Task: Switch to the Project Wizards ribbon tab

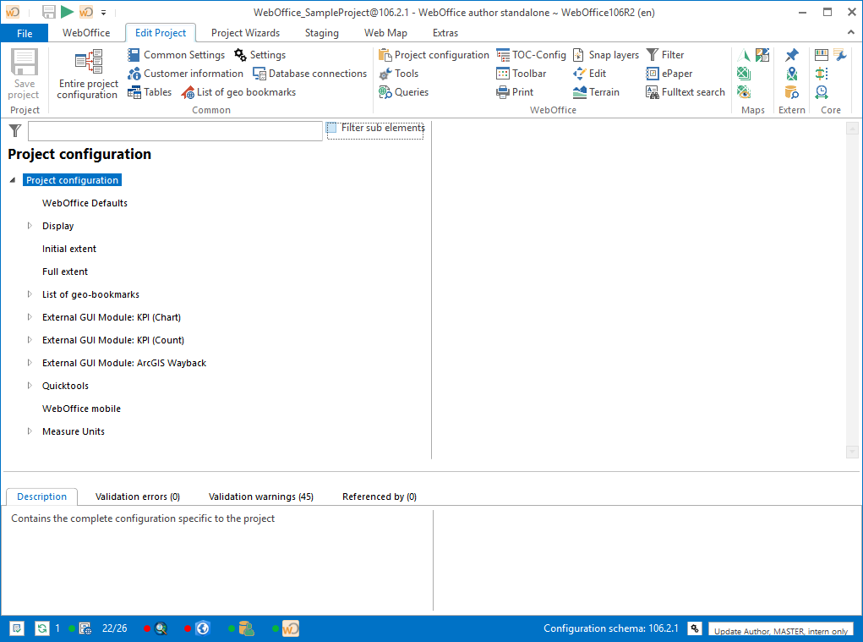Action: 245,32
